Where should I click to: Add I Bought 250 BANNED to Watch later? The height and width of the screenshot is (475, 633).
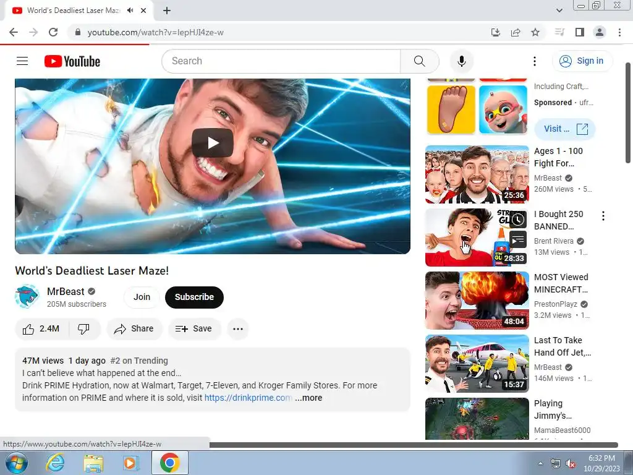pyautogui.click(x=517, y=220)
